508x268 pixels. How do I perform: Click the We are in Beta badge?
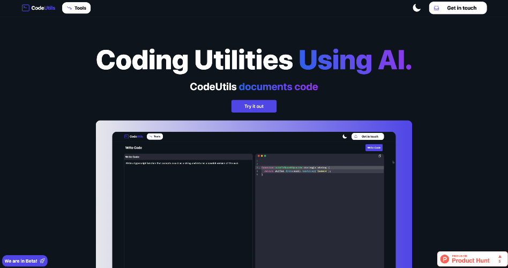25,261
